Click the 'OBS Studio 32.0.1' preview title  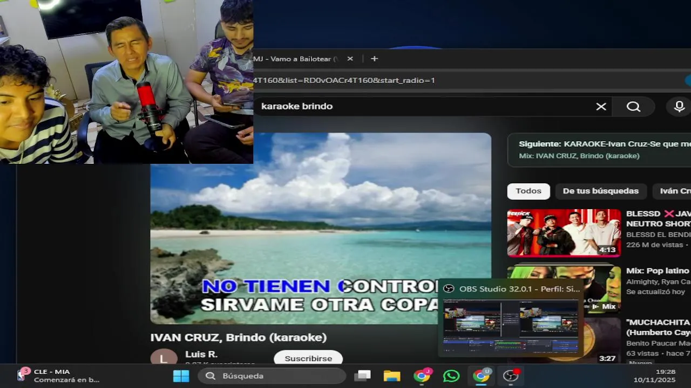519,289
